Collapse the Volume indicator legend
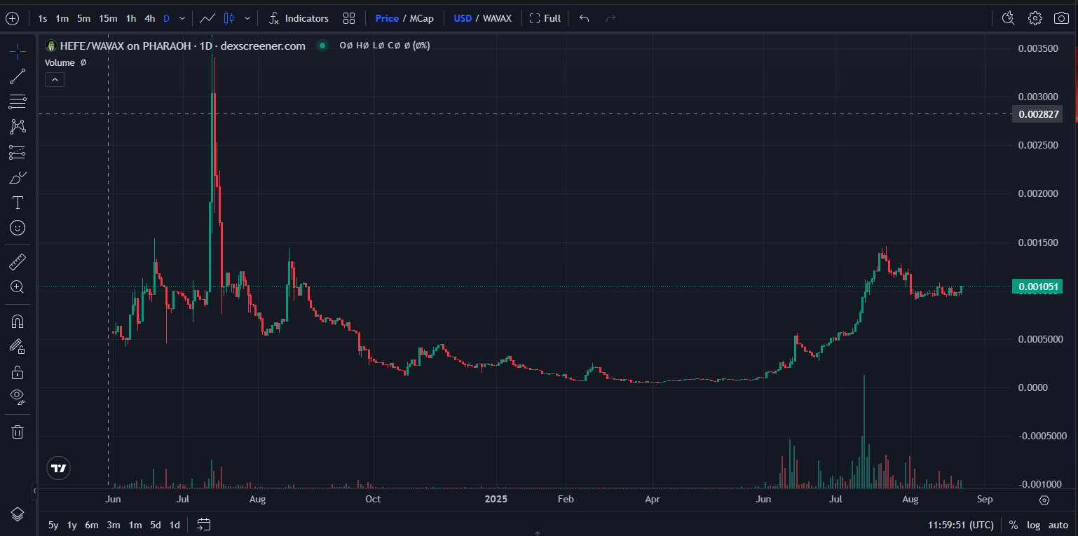Screen dimensions: 1078x536 click(55, 80)
